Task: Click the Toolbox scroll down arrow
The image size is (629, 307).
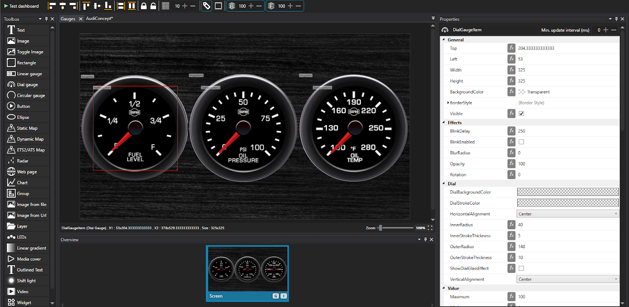Action: click(52, 303)
